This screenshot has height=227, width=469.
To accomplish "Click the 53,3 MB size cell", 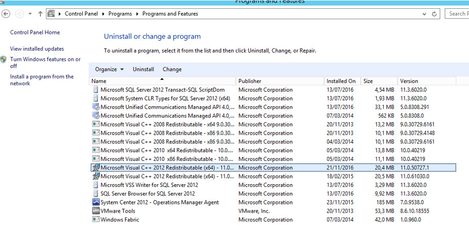I will (x=385, y=211).
